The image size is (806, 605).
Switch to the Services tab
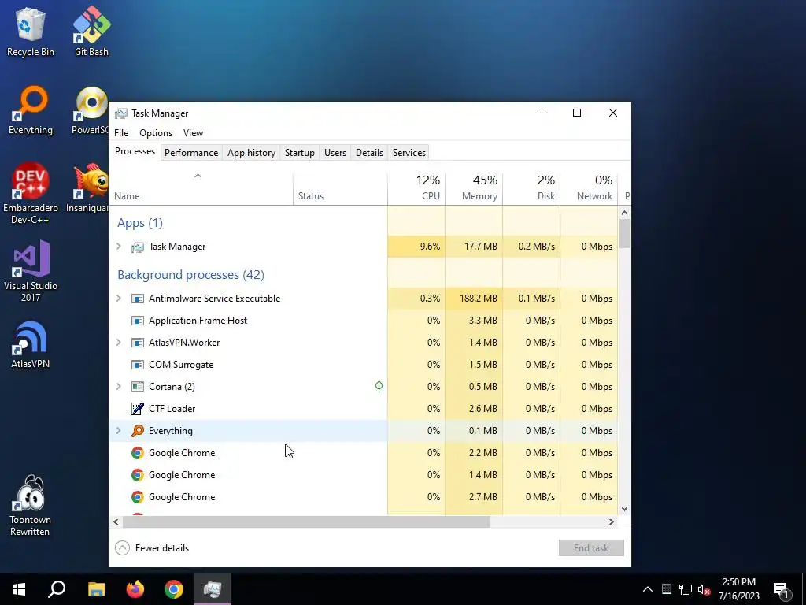tap(409, 153)
